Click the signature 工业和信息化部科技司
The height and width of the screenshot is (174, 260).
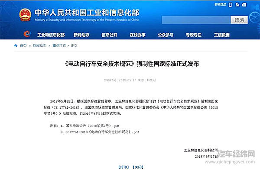click(x=201, y=150)
